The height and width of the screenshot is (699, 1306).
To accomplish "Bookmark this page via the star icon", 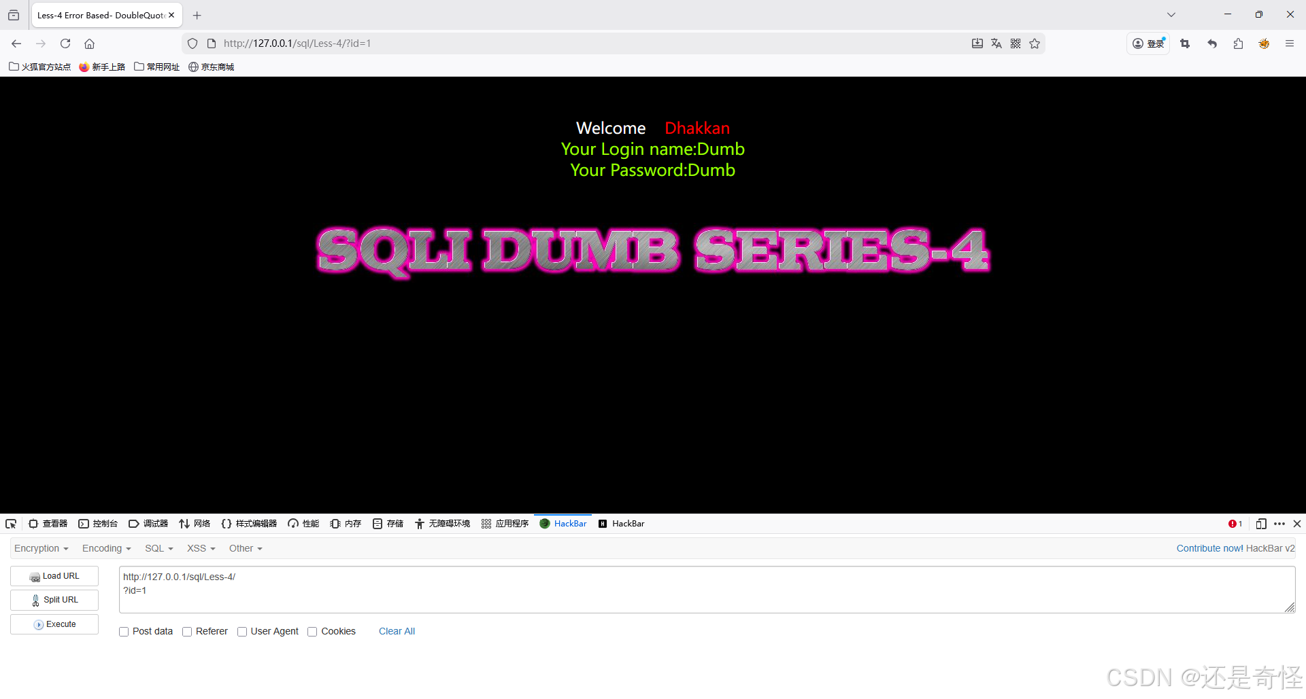I will coord(1035,43).
